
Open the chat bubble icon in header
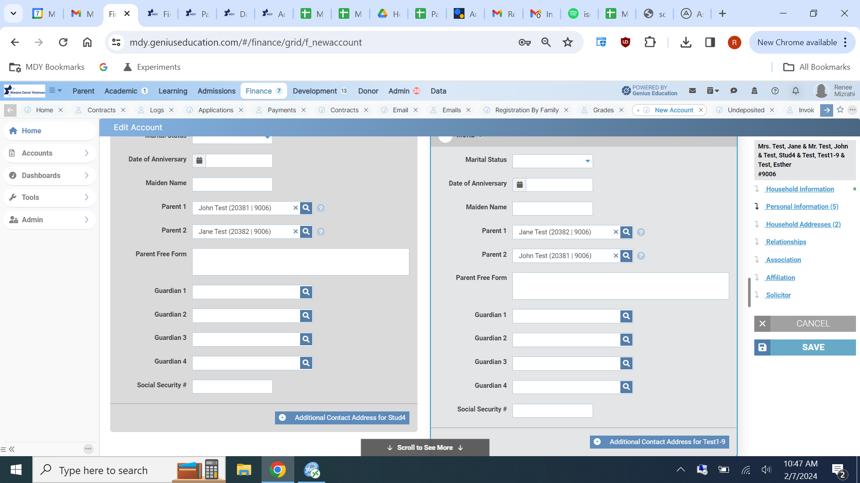[x=734, y=91]
